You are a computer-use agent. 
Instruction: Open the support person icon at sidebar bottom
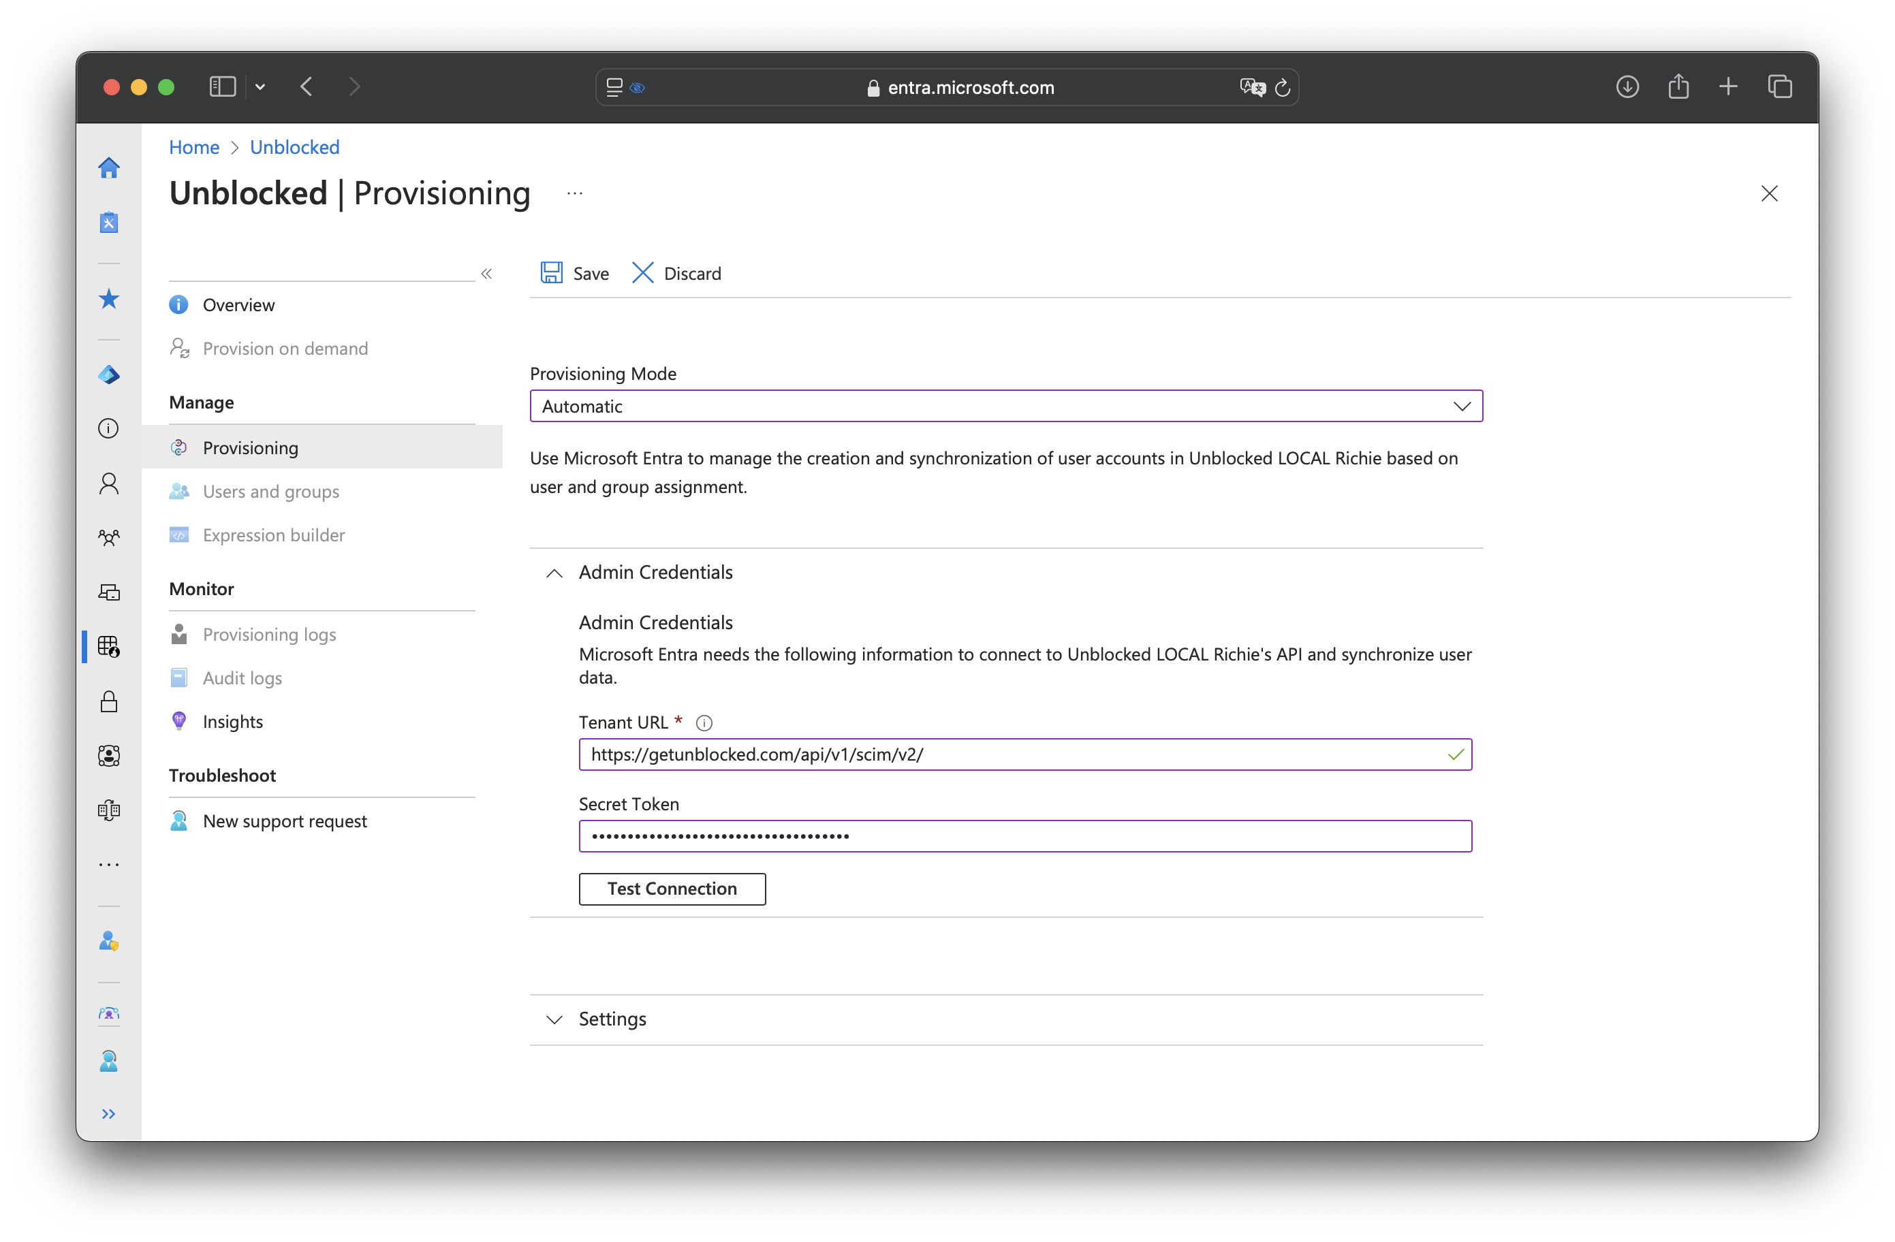tap(109, 1062)
